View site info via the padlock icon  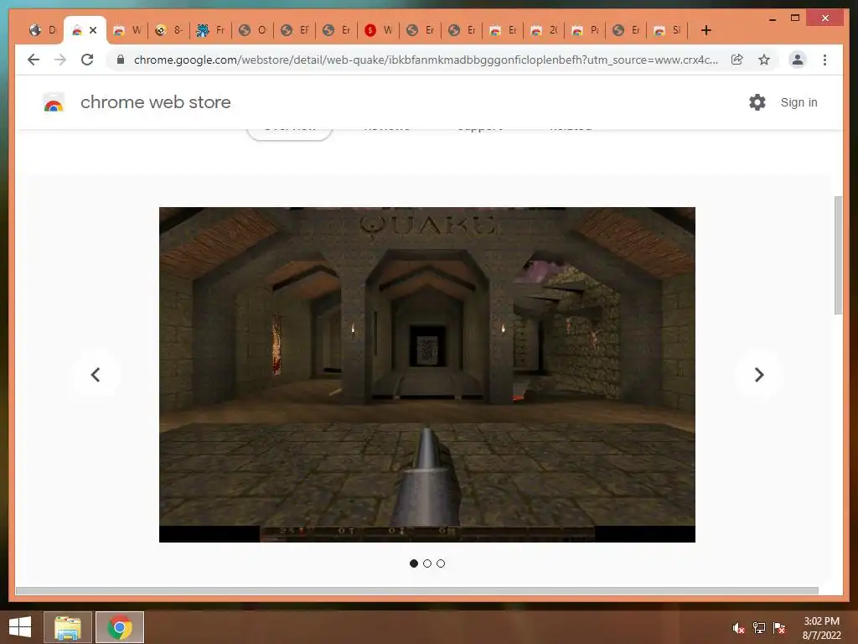pyautogui.click(x=121, y=60)
